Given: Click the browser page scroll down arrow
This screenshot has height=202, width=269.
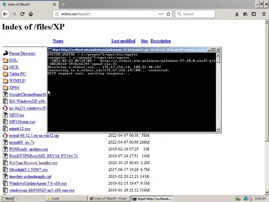Looking at the screenshot, I should pyautogui.click(x=267, y=192).
